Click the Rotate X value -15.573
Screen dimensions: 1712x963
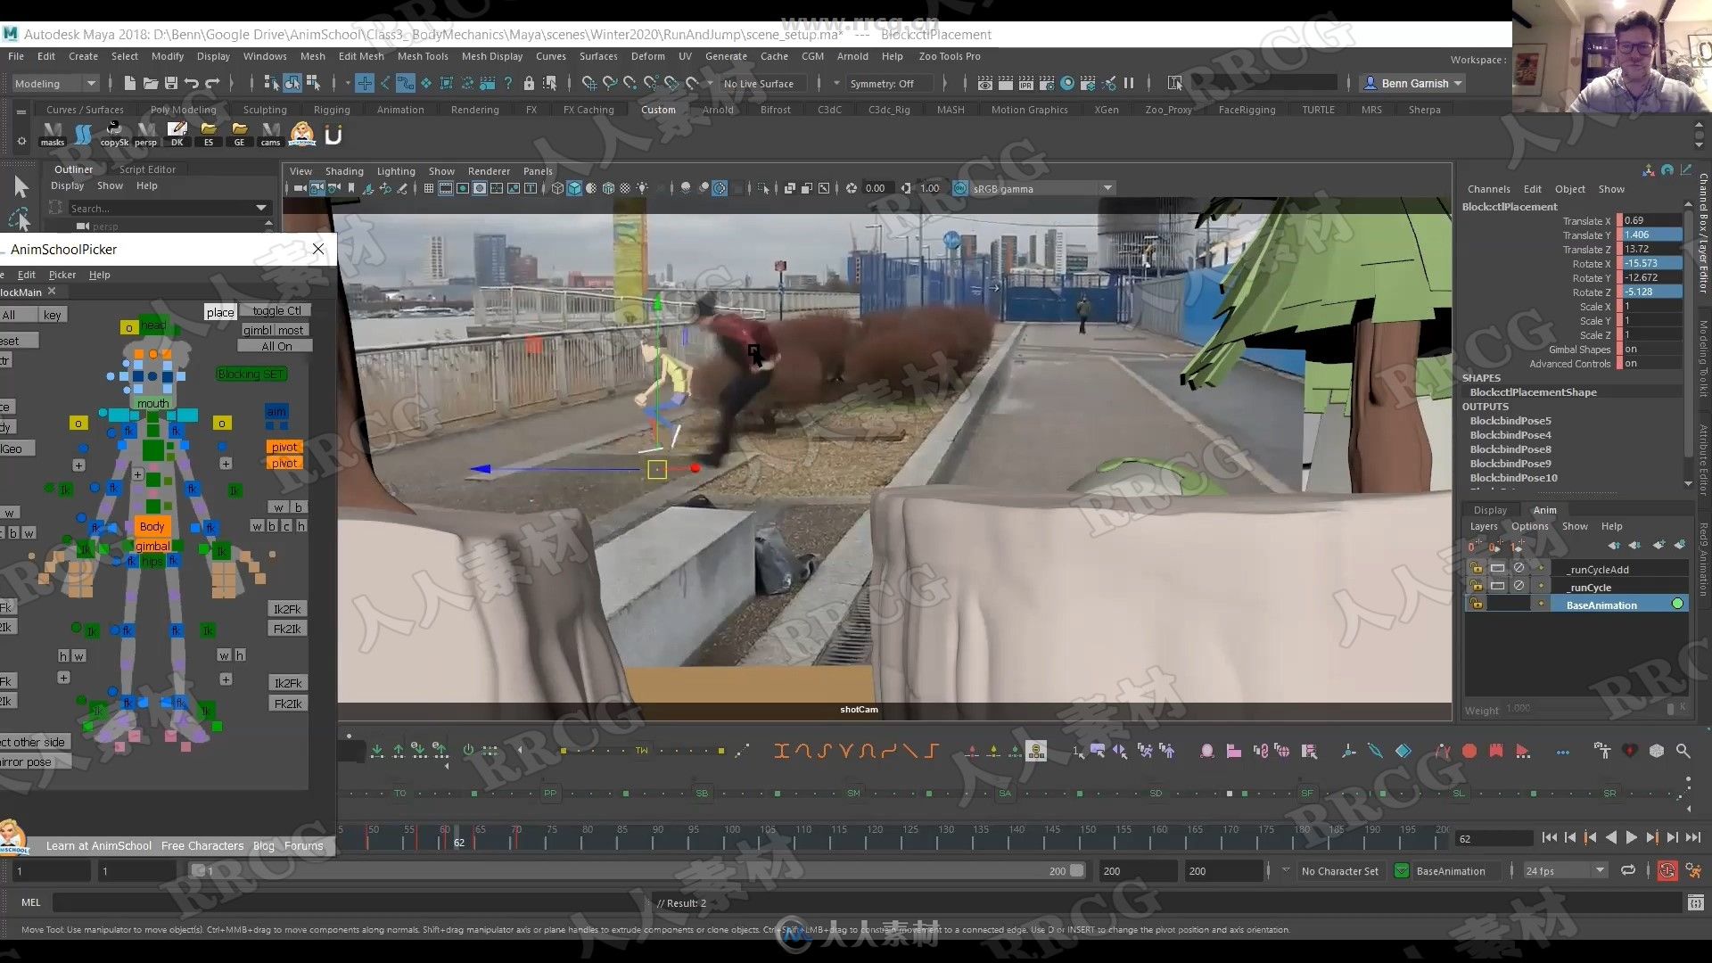click(x=1651, y=264)
